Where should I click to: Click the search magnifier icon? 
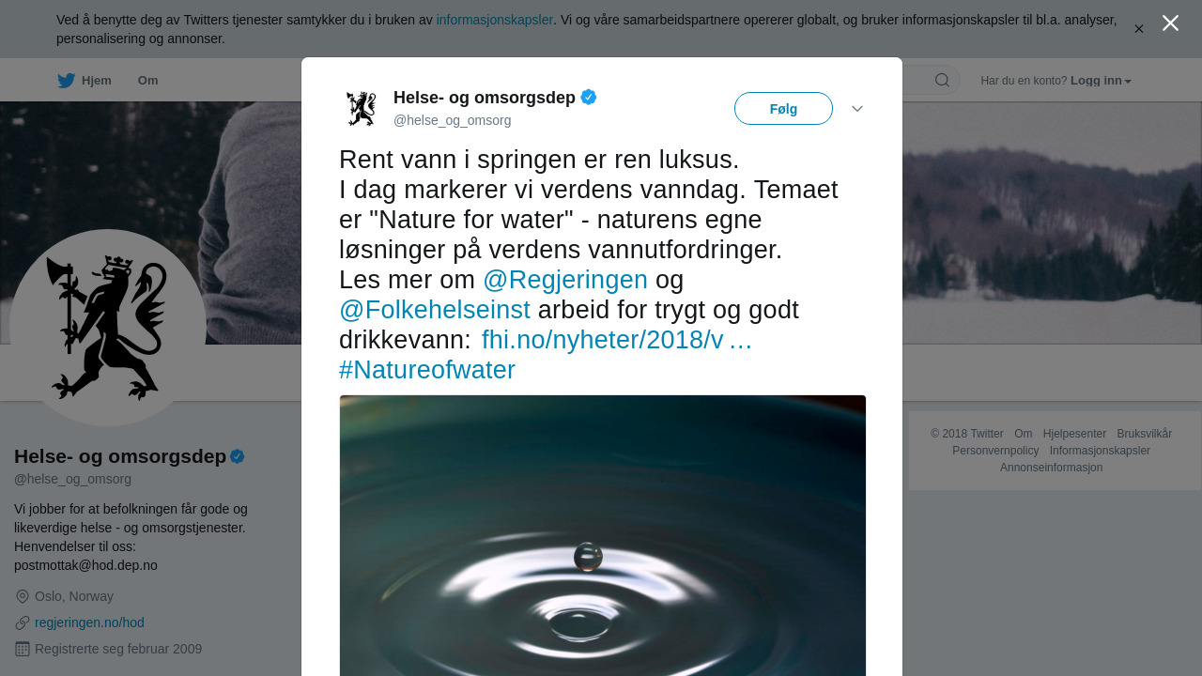point(942,80)
